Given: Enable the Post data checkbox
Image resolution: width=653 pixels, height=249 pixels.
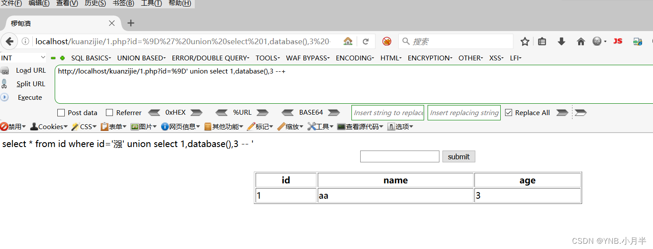Looking at the screenshot, I should 61,112.
